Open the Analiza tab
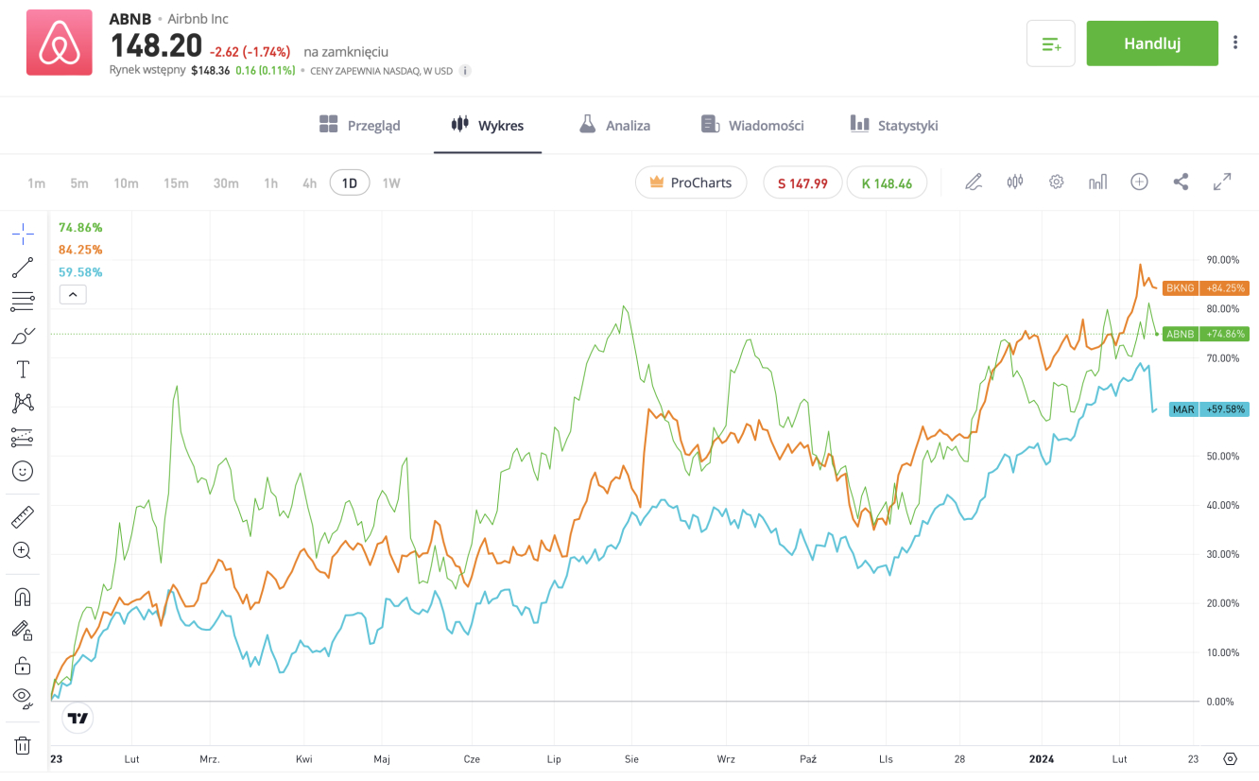 [x=614, y=125]
